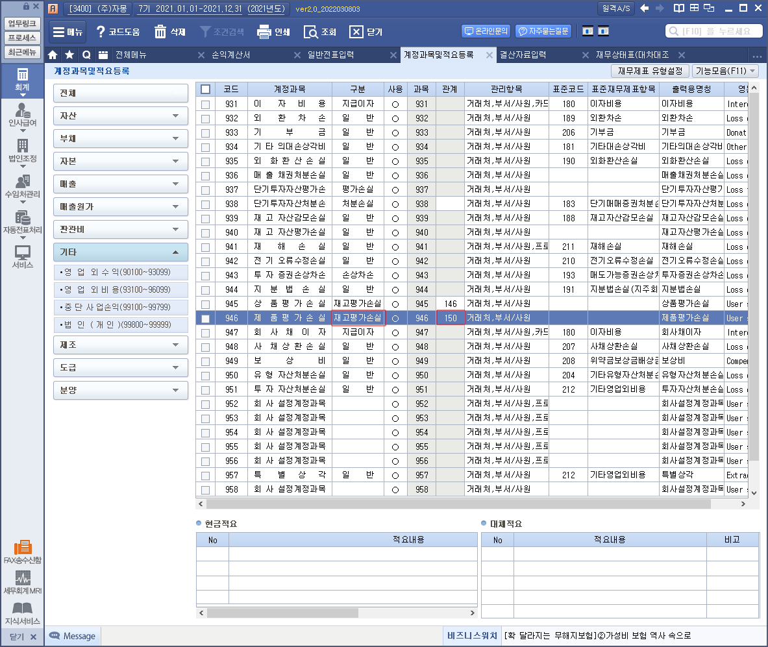Image resolution: width=768 pixels, height=647 pixels.
Task: Toggle the select-all checkbox in table header
Action: (206, 89)
